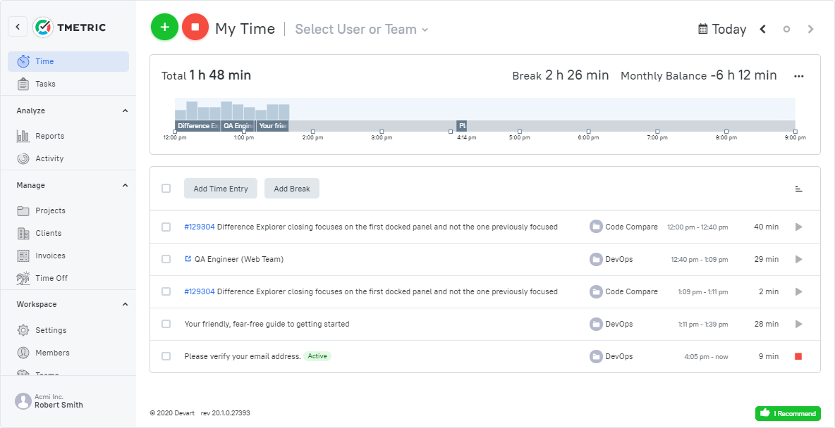Click the Add Time Entry button
This screenshot has width=835, height=428.
coord(220,188)
